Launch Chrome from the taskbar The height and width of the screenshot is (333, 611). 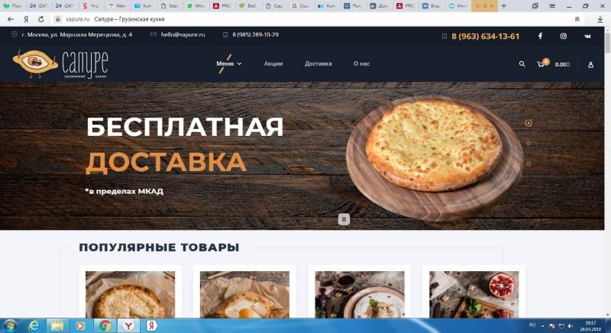[105, 325]
